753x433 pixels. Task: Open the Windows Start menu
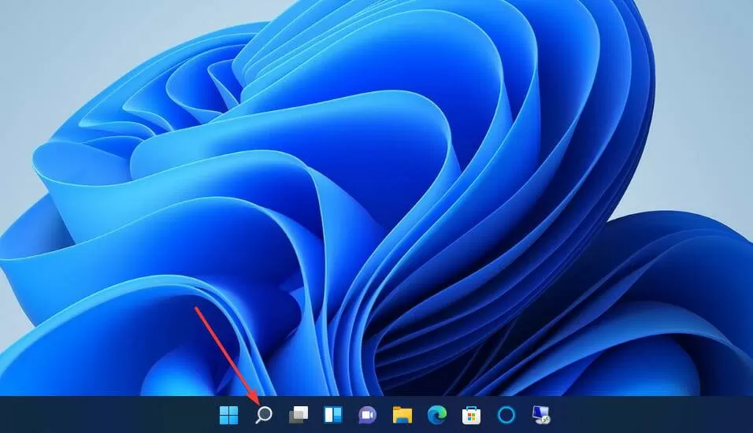tap(228, 415)
